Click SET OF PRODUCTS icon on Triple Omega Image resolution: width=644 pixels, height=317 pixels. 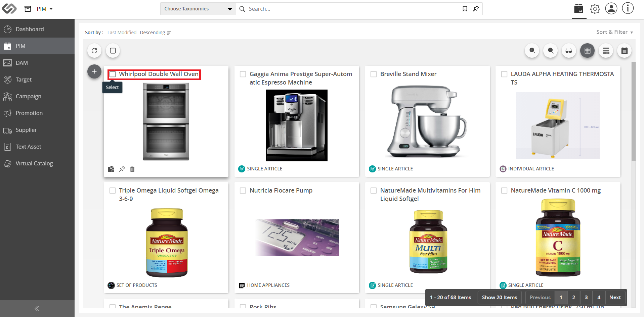coord(111,285)
